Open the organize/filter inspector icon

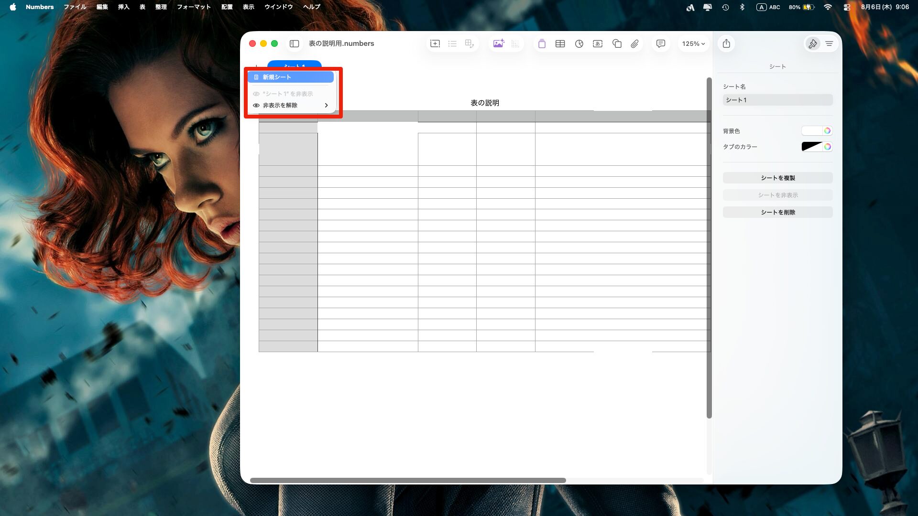tap(829, 43)
